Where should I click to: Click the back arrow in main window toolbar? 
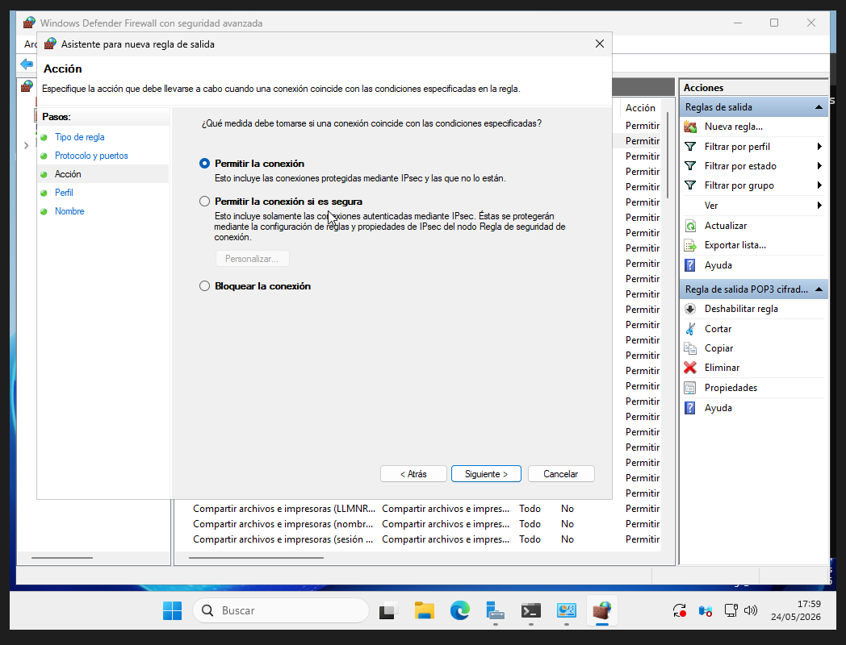(27, 64)
